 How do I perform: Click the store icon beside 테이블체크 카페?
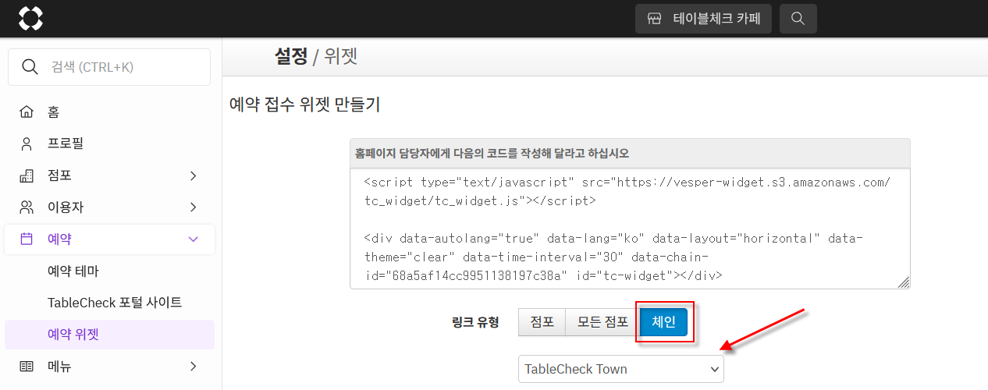pyautogui.click(x=654, y=19)
